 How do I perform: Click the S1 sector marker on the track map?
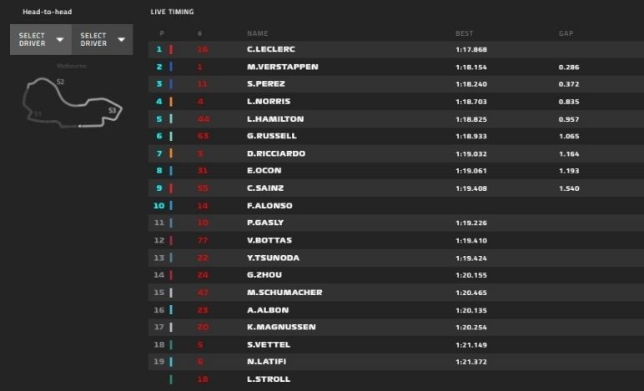coord(38,113)
